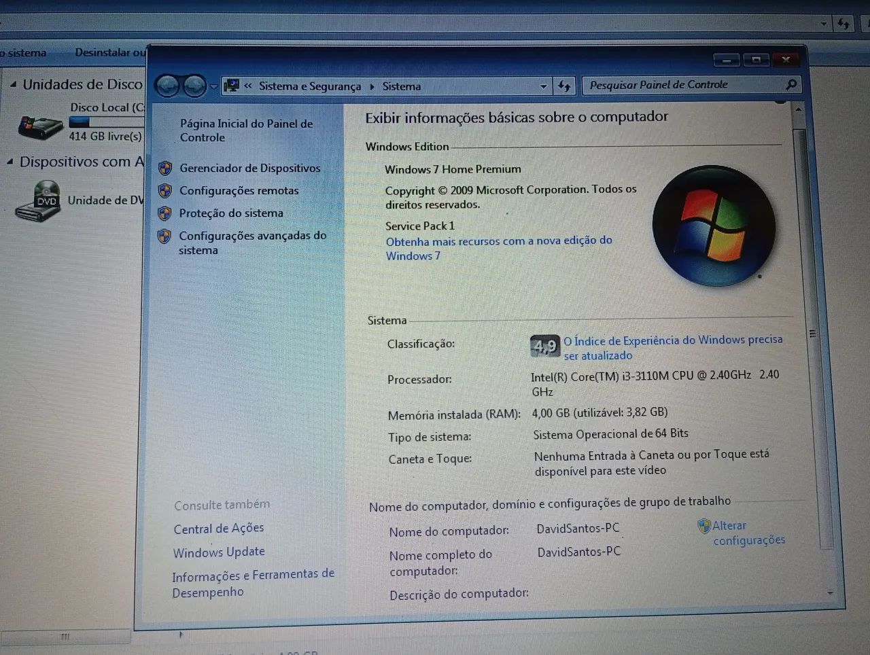Select the DVD drive icon in background window
Image resolution: width=870 pixels, height=655 pixels.
39,201
